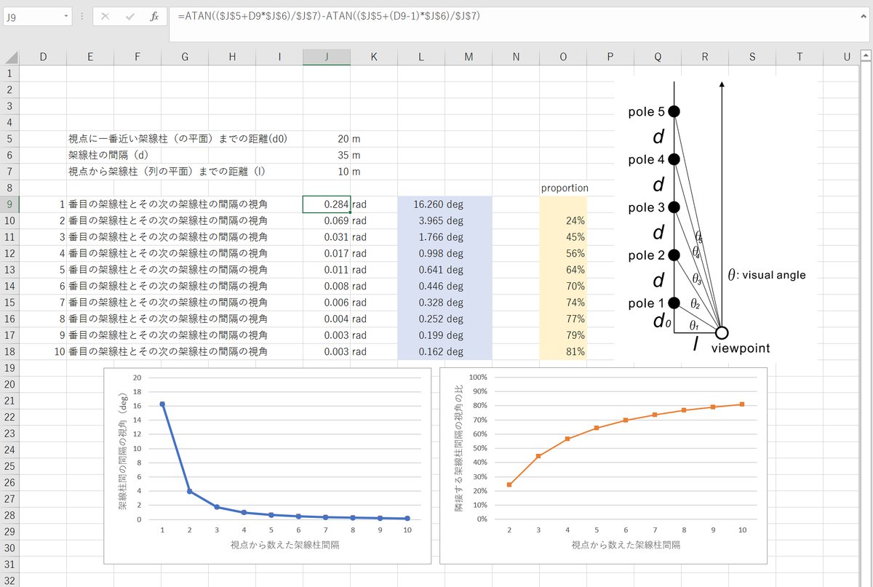
Task: Click the 100% axis label in right chart
Action: (x=477, y=378)
